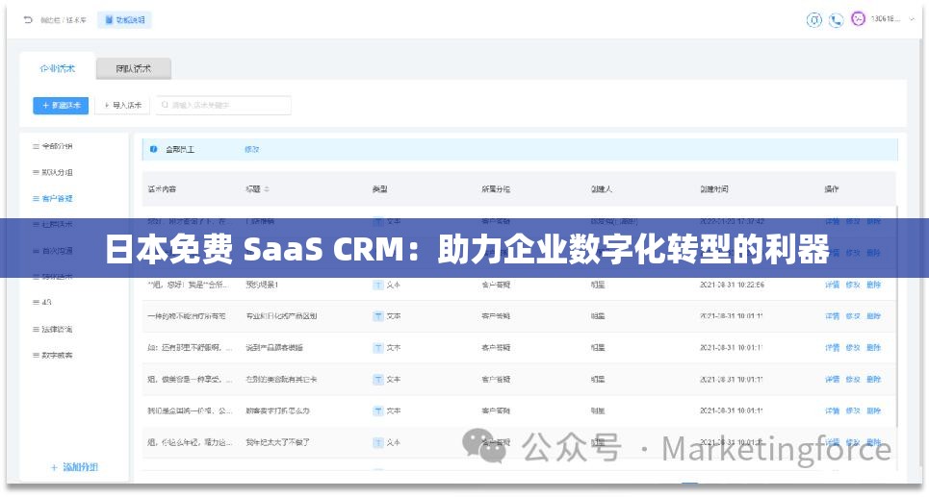929x497 pixels.
Task: Click the 创建时间 column header
Action: 714,189
